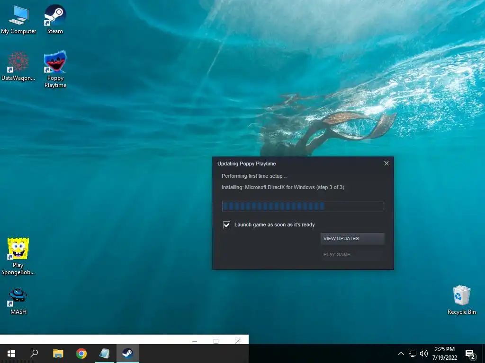This screenshot has height=363, width=485.
Task: Uncheck Launch game as soon as it's ready
Action: pos(226,225)
